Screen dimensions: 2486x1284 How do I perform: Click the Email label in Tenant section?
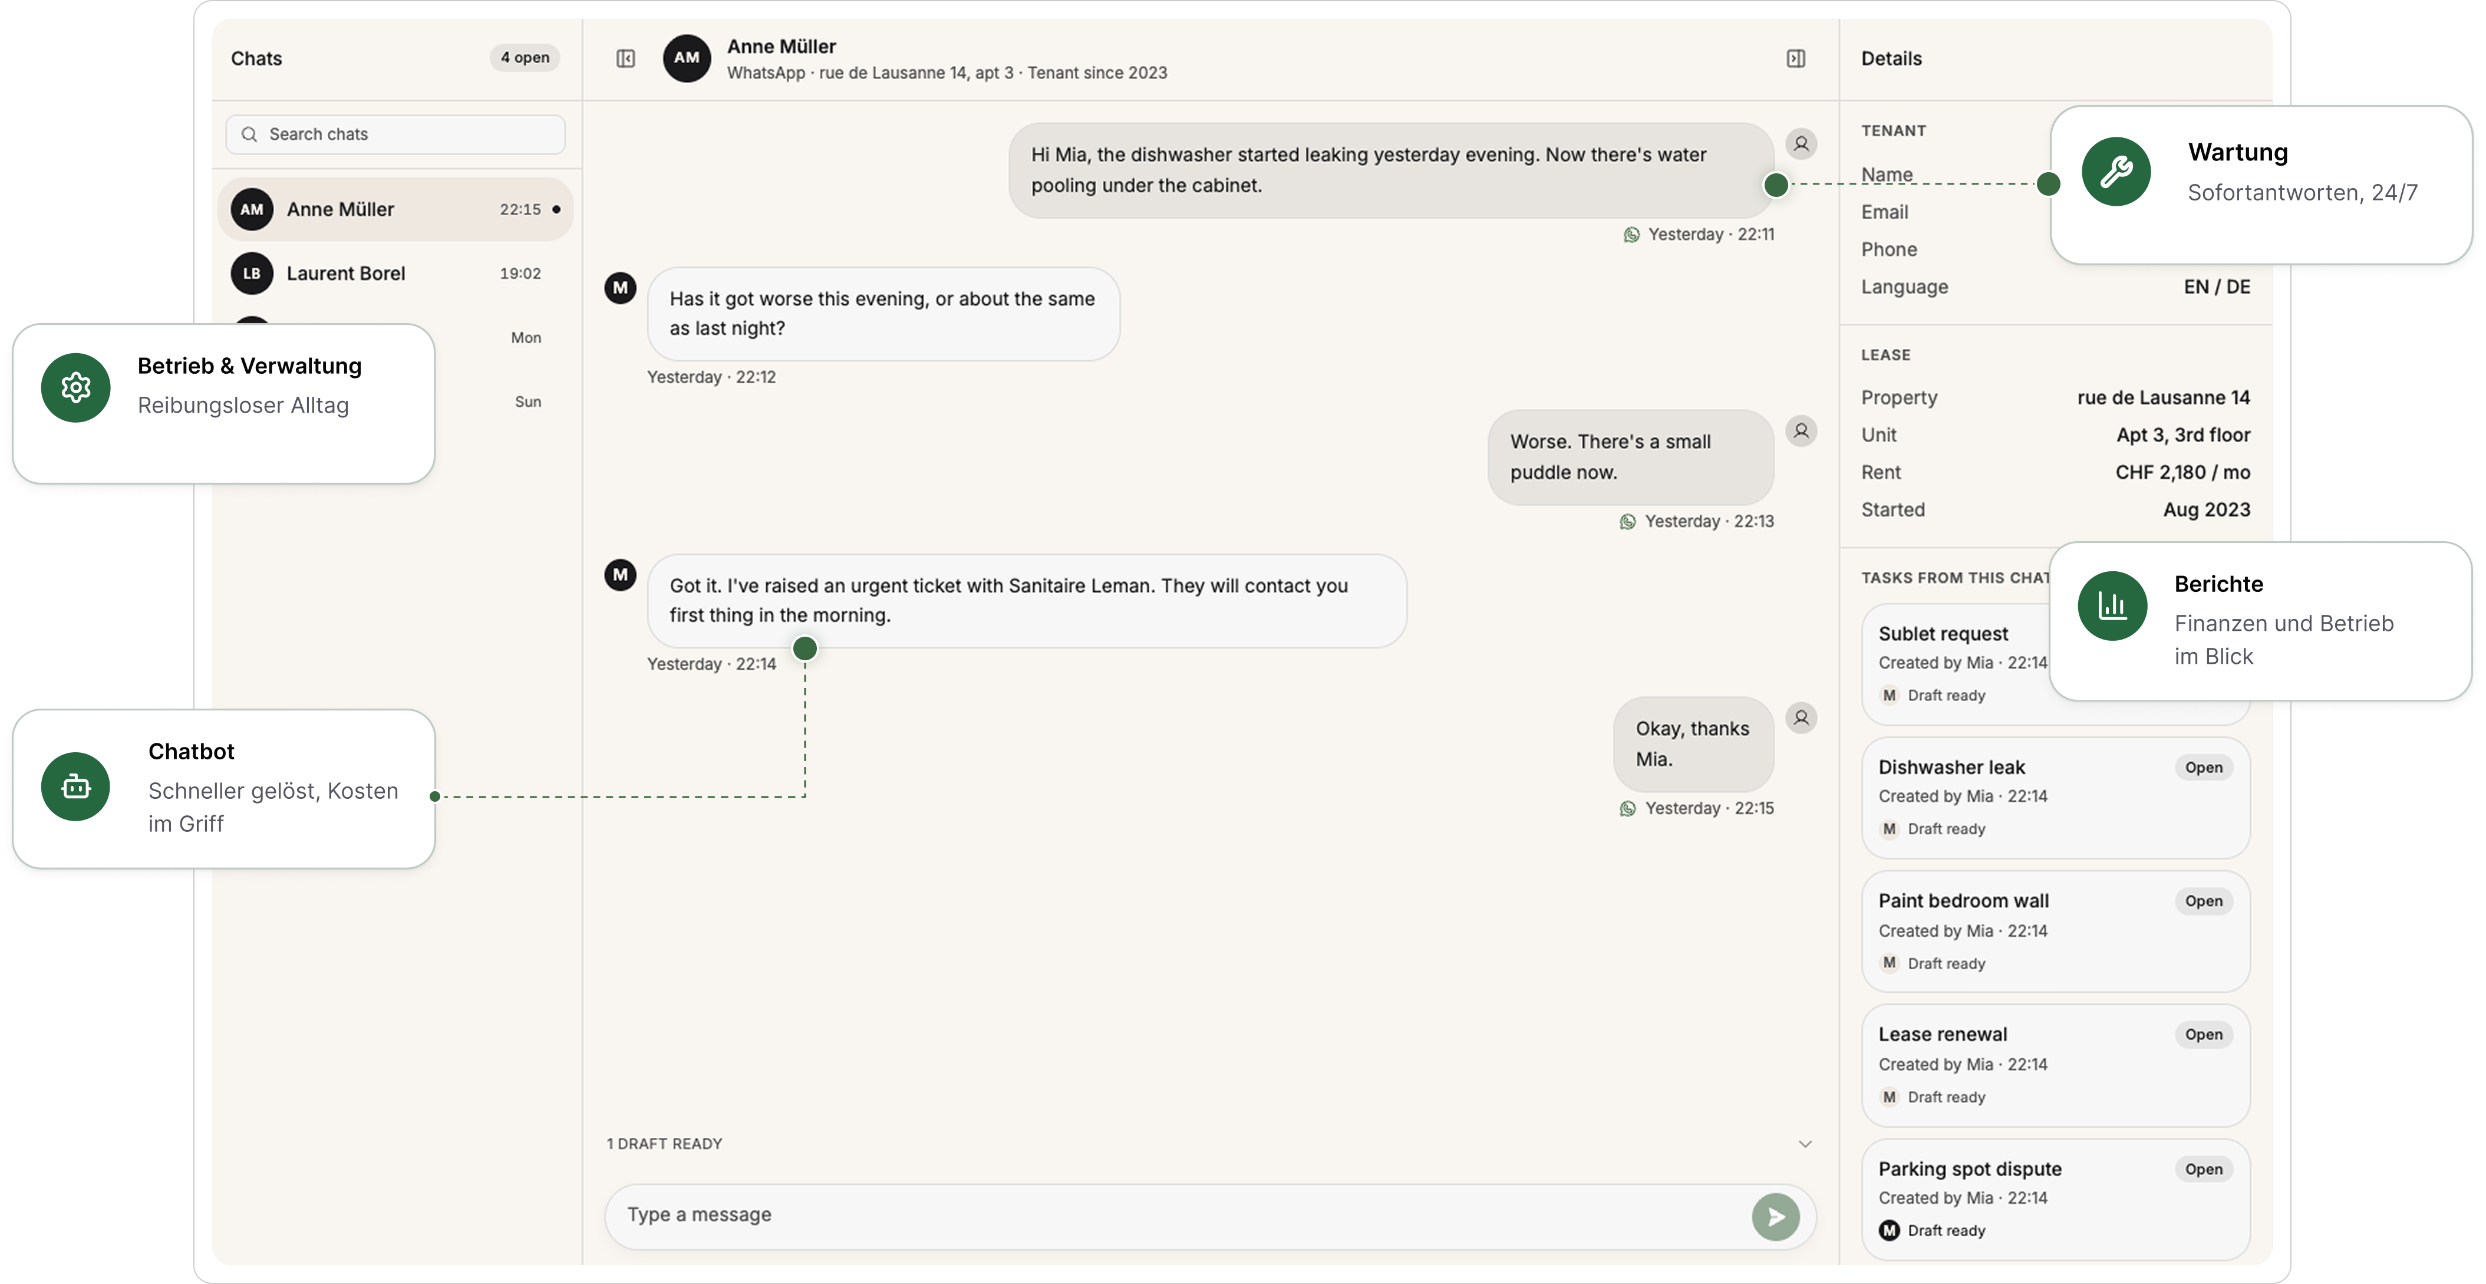(x=1884, y=212)
